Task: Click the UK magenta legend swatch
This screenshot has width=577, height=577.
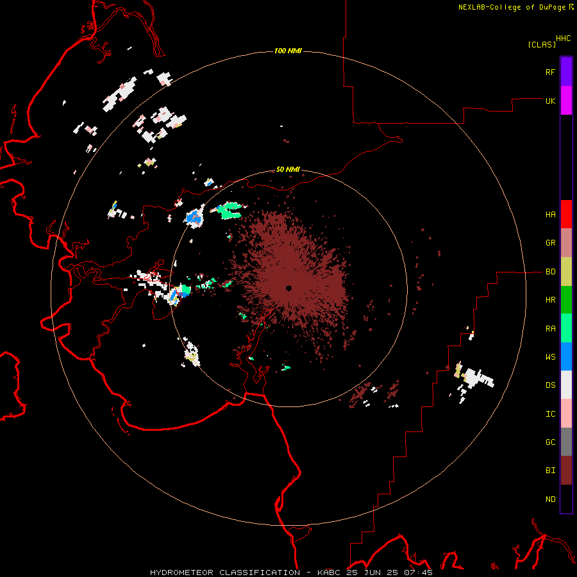Action: pyautogui.click(x=566, y=101)
